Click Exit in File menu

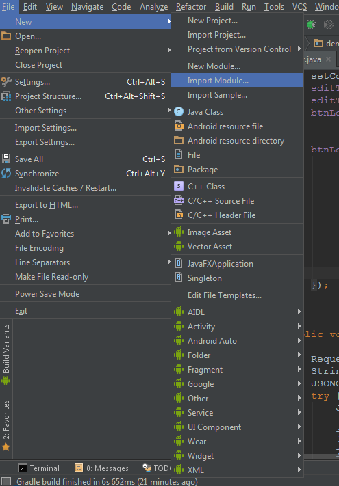tap(86, 310)
